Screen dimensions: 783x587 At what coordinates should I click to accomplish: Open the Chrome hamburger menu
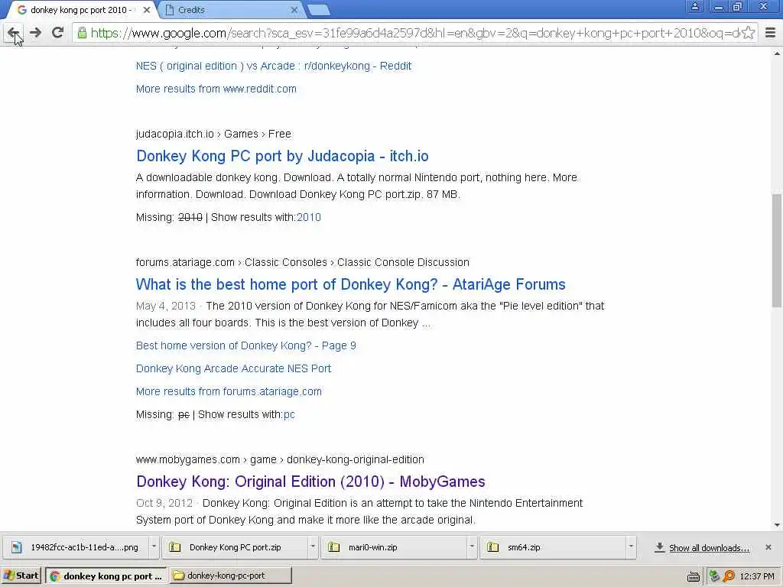tap(771, 33)
